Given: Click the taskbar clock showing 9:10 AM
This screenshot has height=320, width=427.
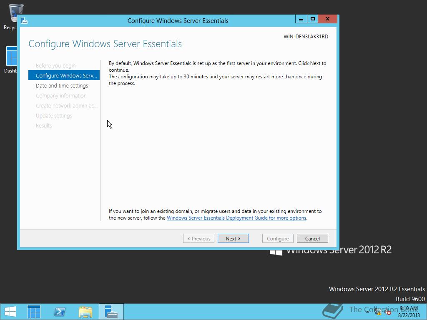Looking at the screenshot, I should coord(409,312).
